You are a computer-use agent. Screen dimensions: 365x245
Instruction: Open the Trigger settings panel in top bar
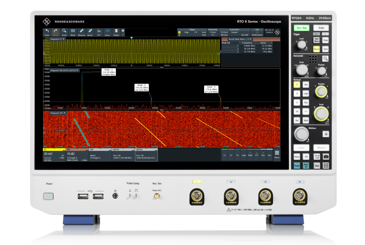(193, 32)
